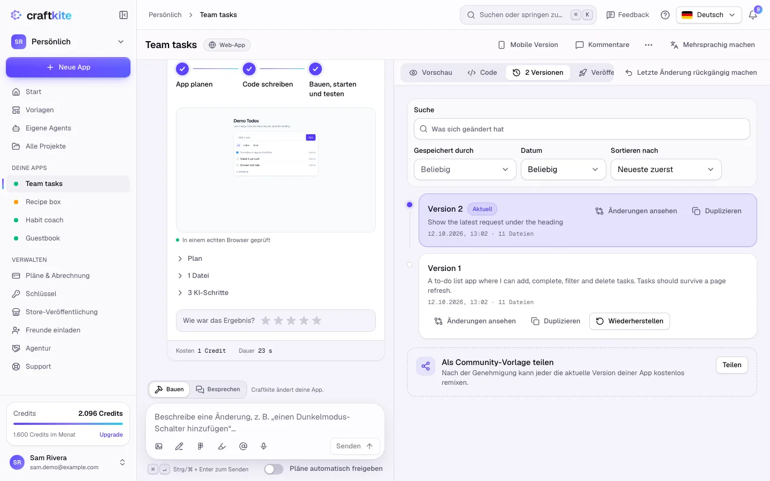770x481 pixels.
Task: Open Datum dropdown
Action: (564, 169)
